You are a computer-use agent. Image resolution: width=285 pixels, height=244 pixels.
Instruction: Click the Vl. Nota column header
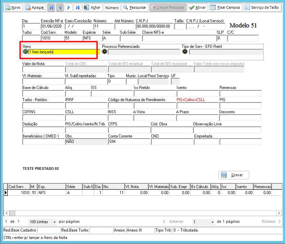coord(136,187)
